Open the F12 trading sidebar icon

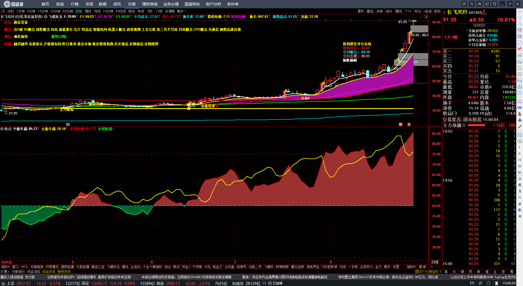pos(520,81)
